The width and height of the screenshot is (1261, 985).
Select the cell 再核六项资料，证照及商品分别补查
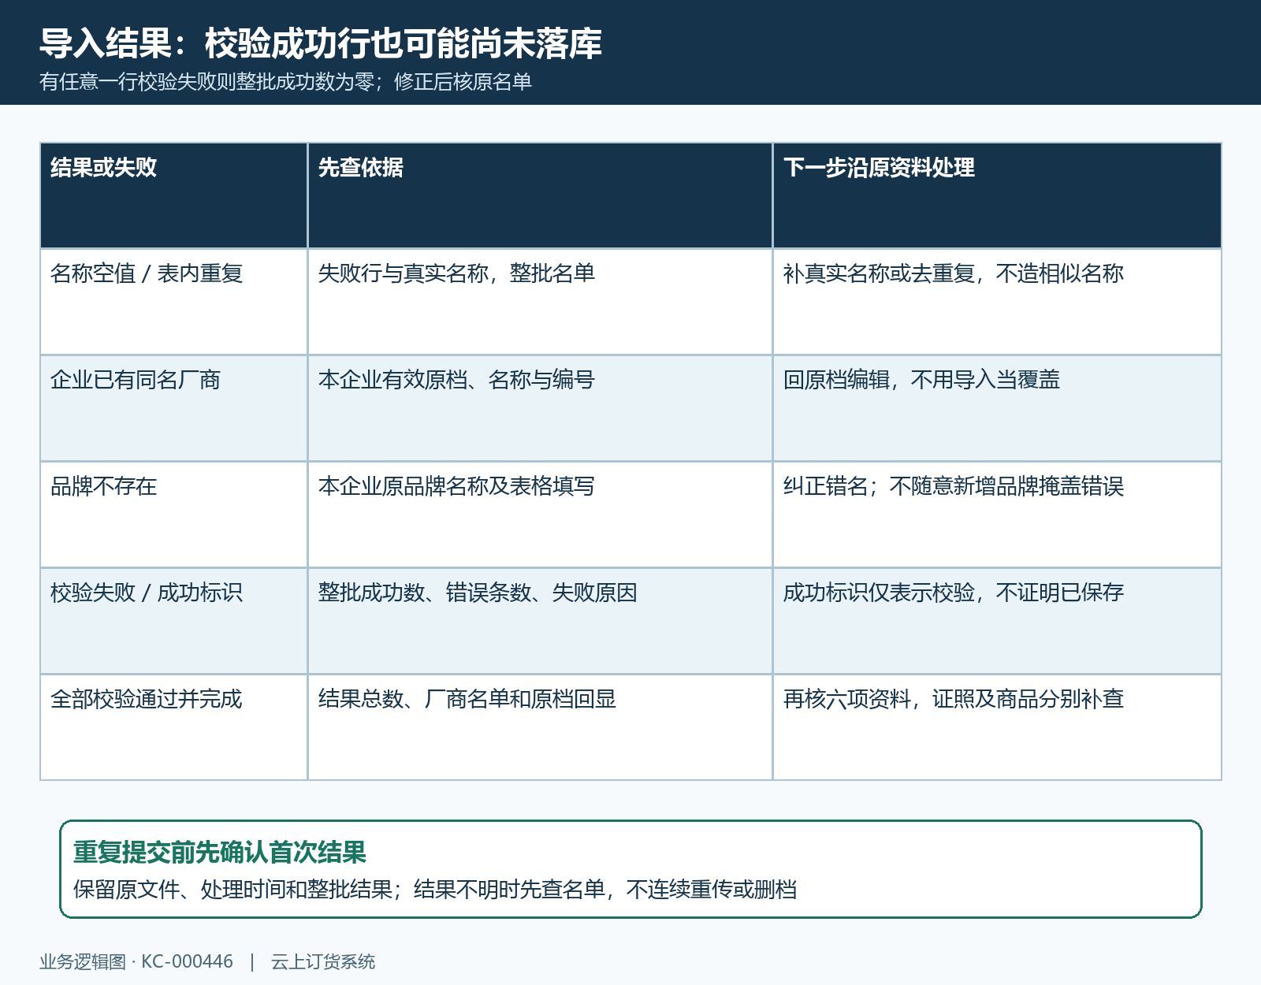997,727
